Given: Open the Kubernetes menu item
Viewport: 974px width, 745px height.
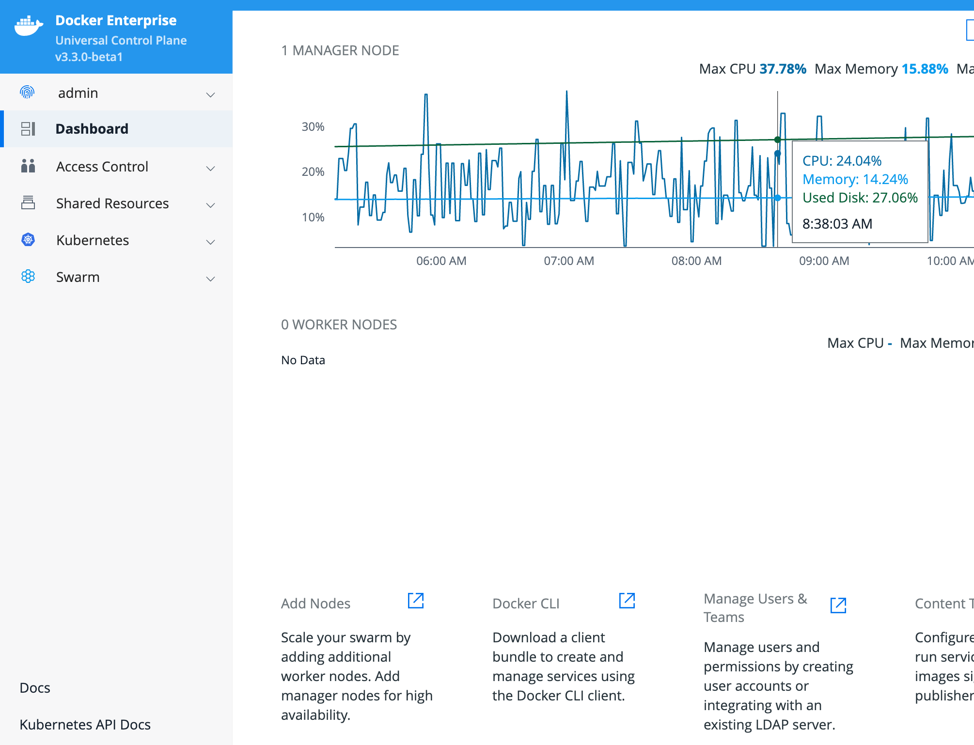Looking at the screenshot, I should pyautogui.click(x=93, y=240).
